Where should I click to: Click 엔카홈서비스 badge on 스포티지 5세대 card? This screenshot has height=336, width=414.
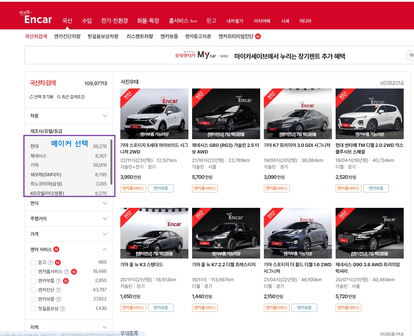[x=133, y=188]
